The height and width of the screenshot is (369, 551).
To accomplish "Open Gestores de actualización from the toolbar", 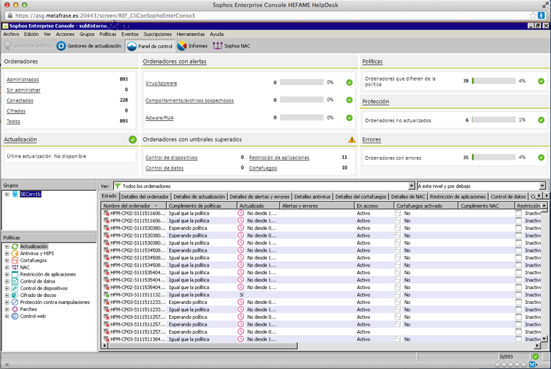I will coord(89,46).
